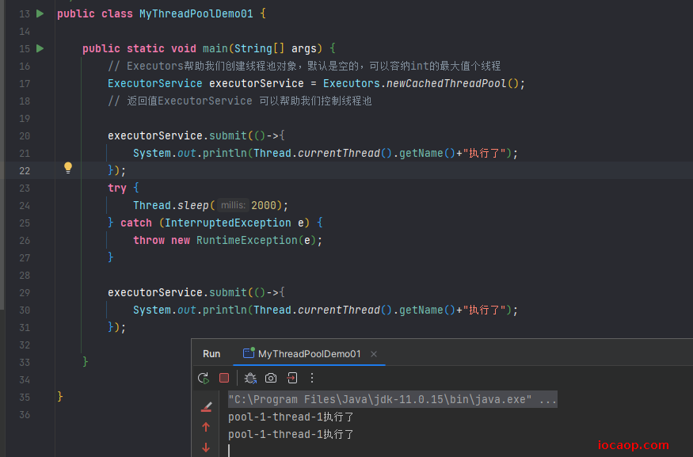Click 'sleep' method call on line 24

coord(192,205)
